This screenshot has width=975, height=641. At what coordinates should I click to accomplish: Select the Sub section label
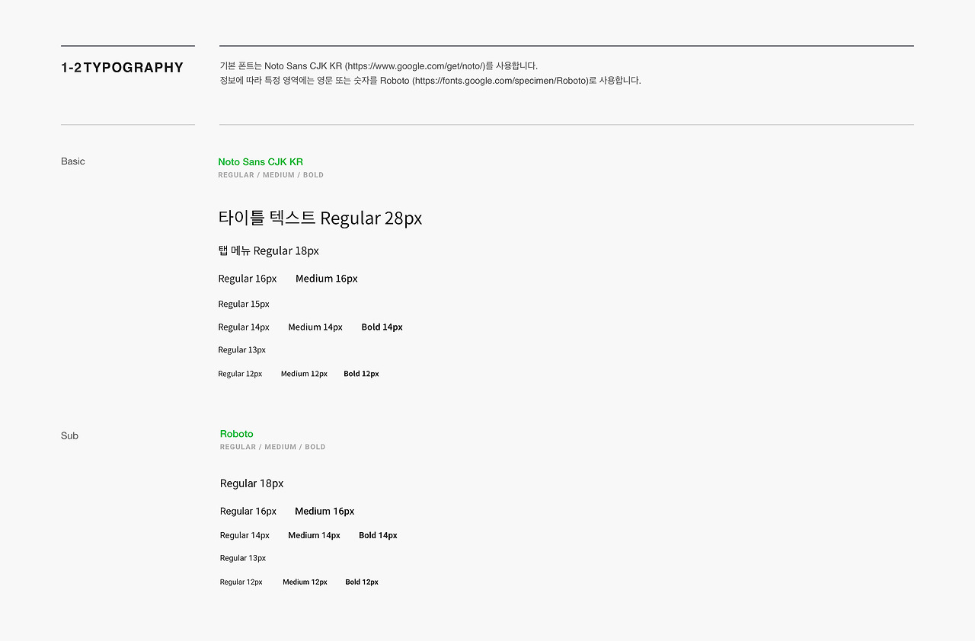[69, 436]
